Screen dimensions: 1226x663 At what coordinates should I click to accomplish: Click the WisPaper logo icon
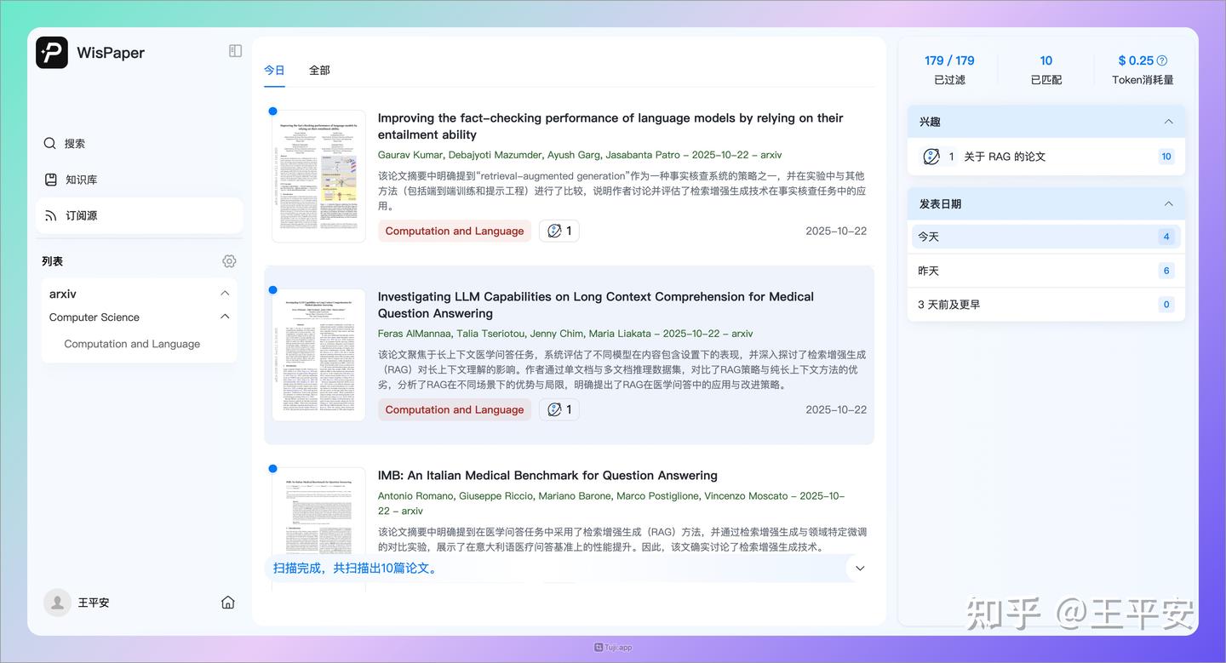pos(51,52)
